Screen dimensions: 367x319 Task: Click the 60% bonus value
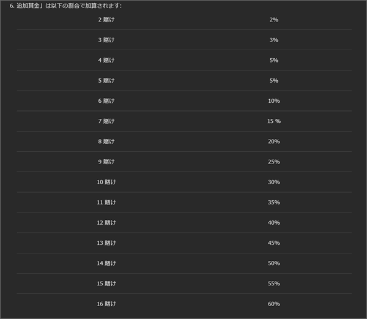pos(273,304)
